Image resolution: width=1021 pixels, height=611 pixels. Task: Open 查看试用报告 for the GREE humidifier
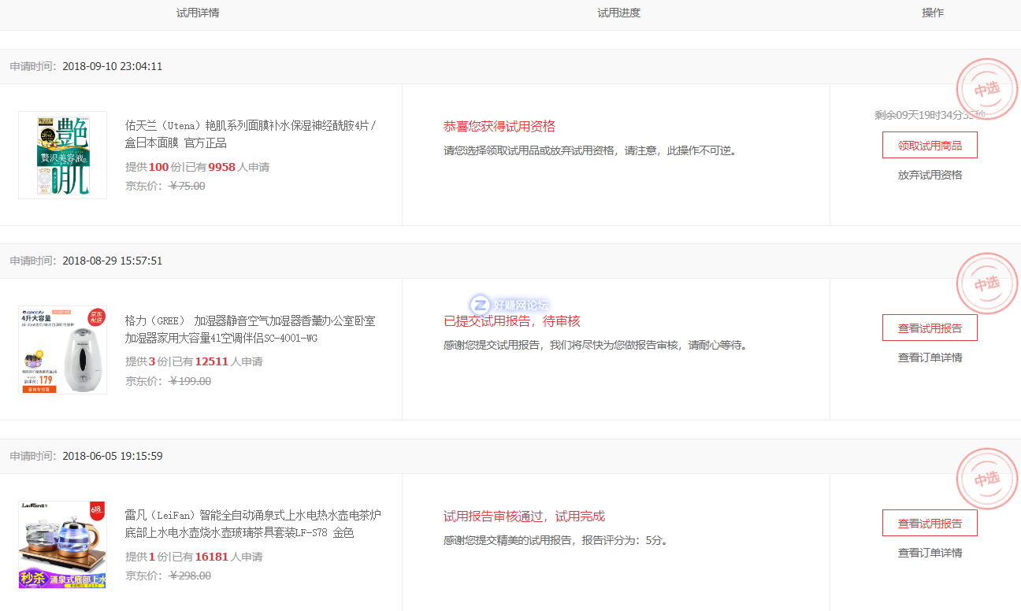click(930, 328)
